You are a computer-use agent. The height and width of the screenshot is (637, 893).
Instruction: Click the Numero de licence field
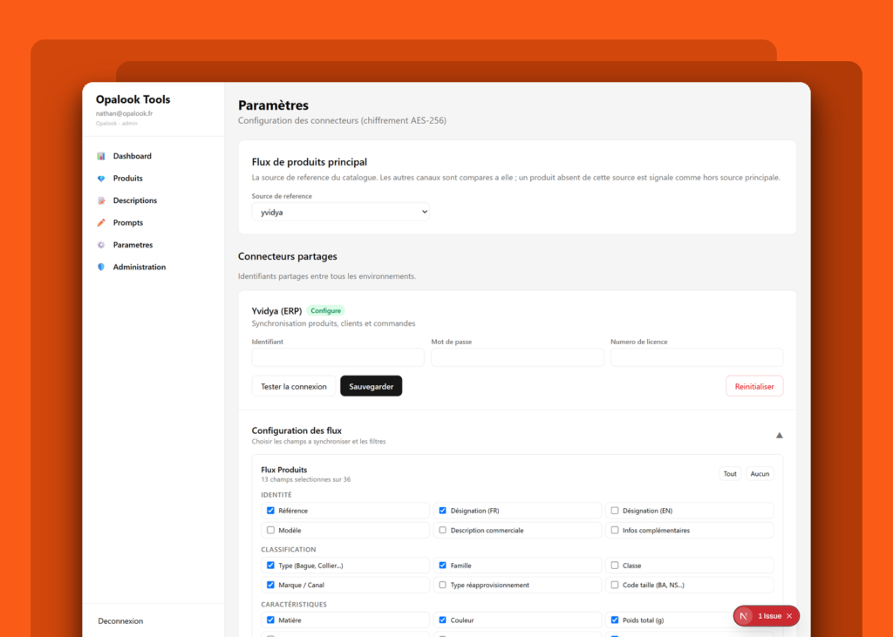pos(697,357)
